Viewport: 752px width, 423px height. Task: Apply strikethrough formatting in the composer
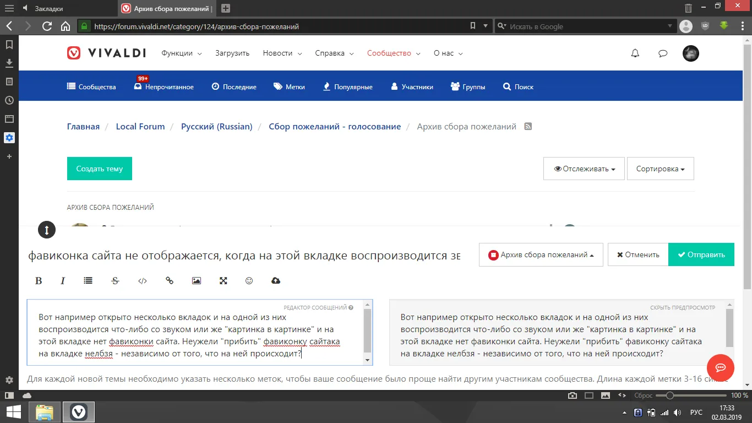(x=115, y=281)
